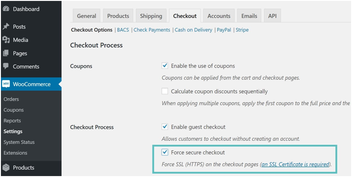Follow the SSL Certificate is required link
Screen dimensions: 352x177
click(295, 164)
